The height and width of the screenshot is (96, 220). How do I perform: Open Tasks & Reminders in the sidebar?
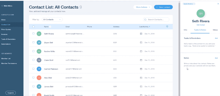click(x=8, y=39)
